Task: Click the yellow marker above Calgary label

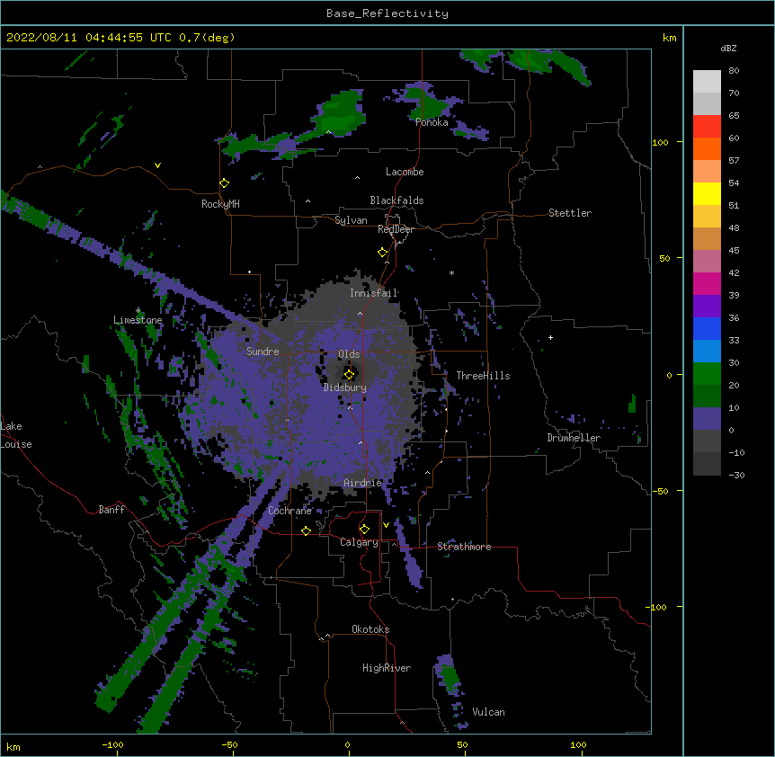Action: tap(364, 530)
